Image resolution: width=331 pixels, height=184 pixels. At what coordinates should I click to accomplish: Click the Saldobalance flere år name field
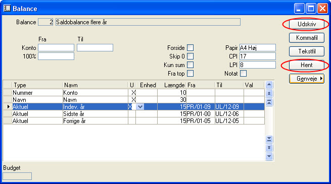coord(148,22)
